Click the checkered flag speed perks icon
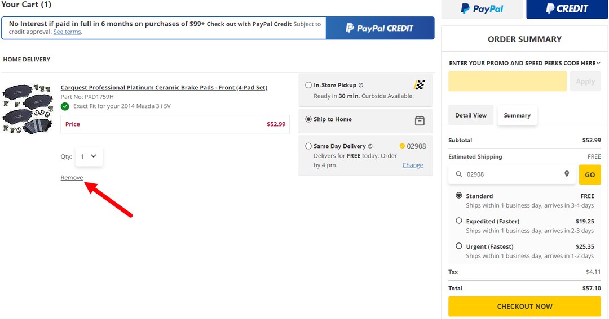Viewport: 609px width, 319px height. point(420,85)
